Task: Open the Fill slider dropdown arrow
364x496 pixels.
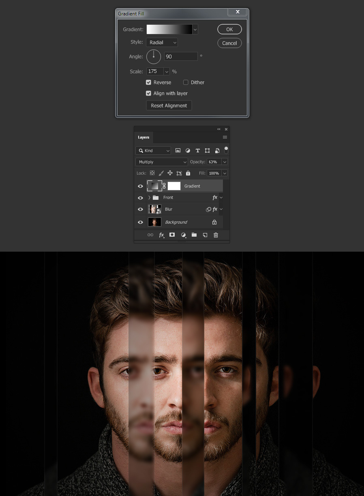Action: coord(225,173)
